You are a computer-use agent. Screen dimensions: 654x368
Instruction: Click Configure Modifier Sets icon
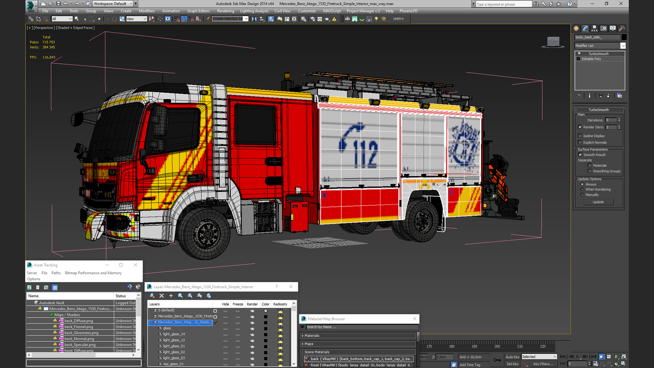620,96
